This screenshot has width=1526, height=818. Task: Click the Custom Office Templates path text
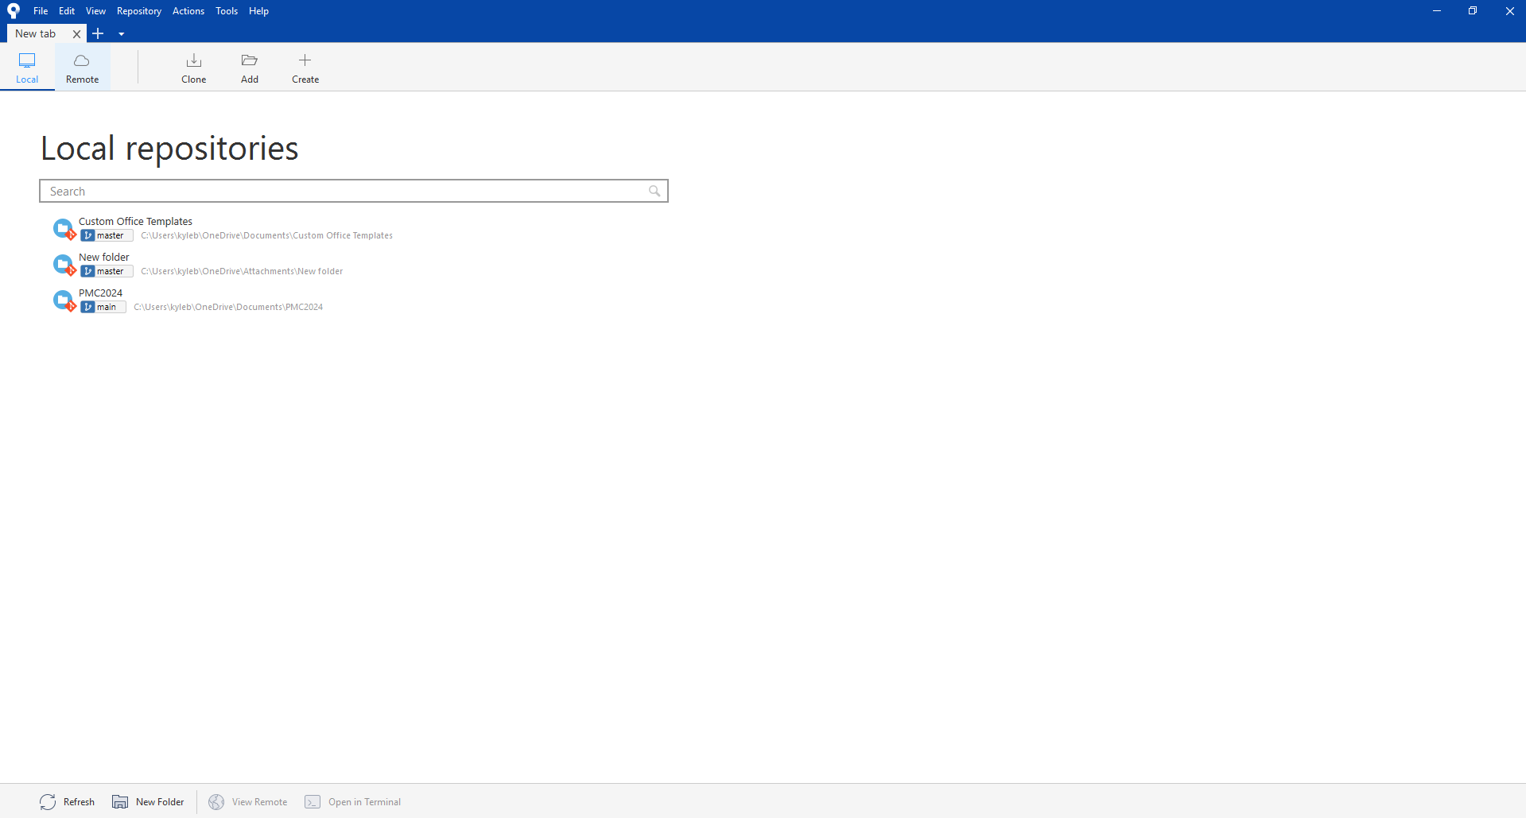(x=267, y=235)
